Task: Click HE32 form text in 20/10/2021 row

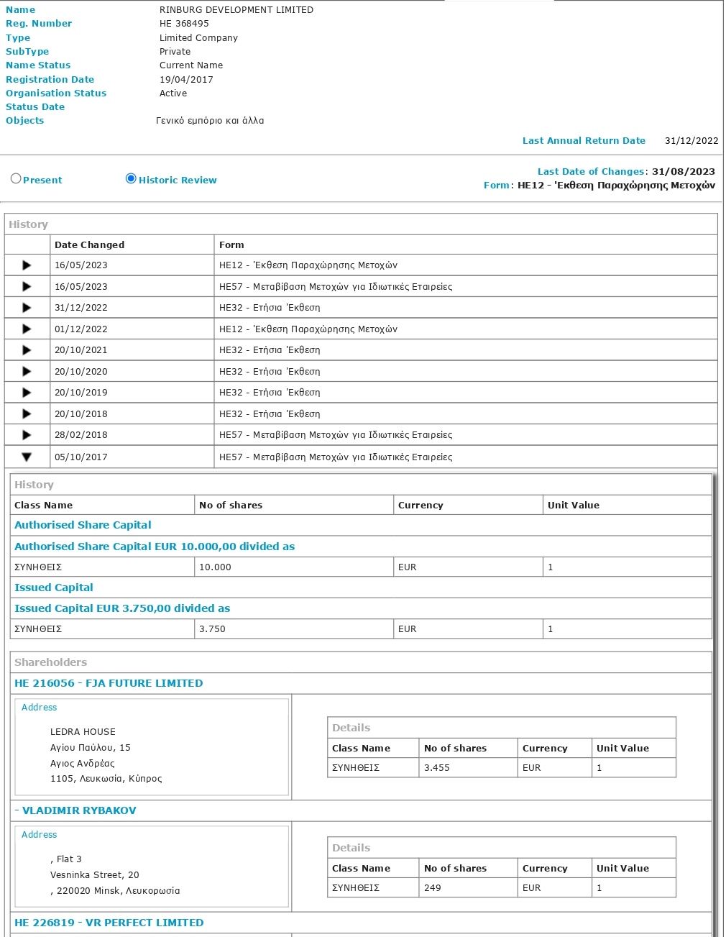Action: pos(270,350)
